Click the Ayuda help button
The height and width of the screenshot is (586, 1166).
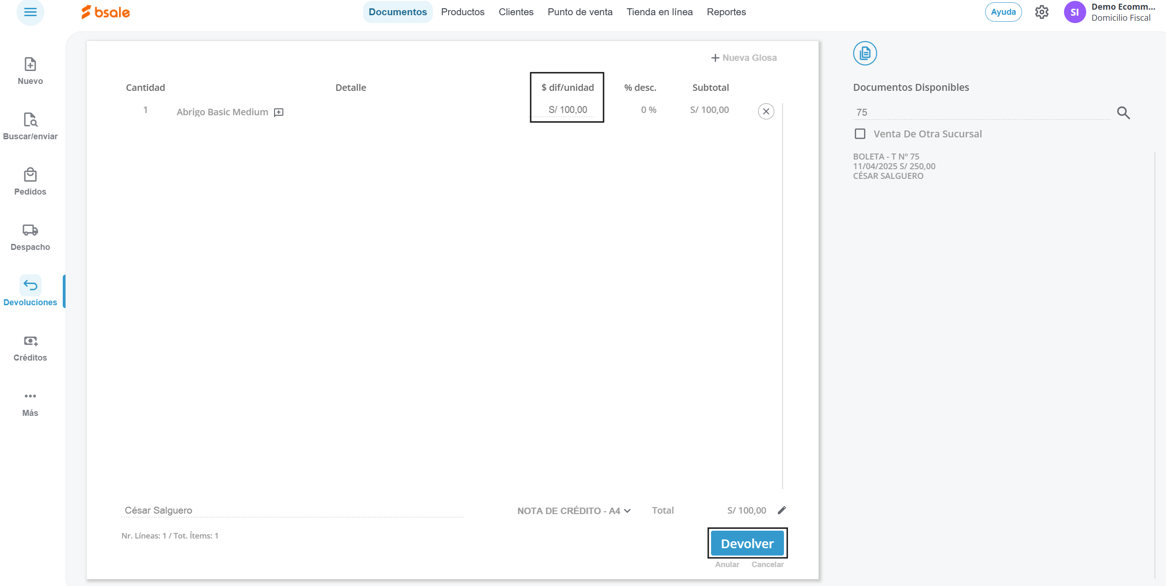(1003, 12)
